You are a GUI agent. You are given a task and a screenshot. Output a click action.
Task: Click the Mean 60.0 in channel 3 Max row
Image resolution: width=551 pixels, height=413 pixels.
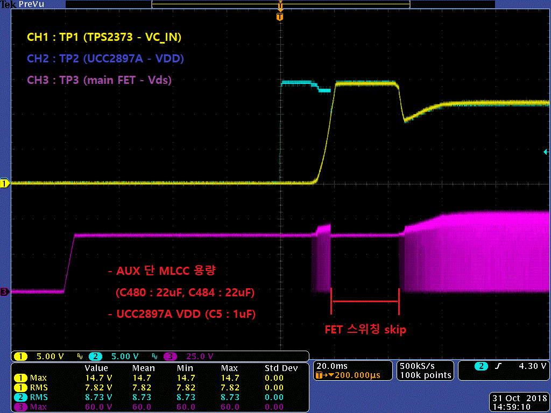(142, 408)
